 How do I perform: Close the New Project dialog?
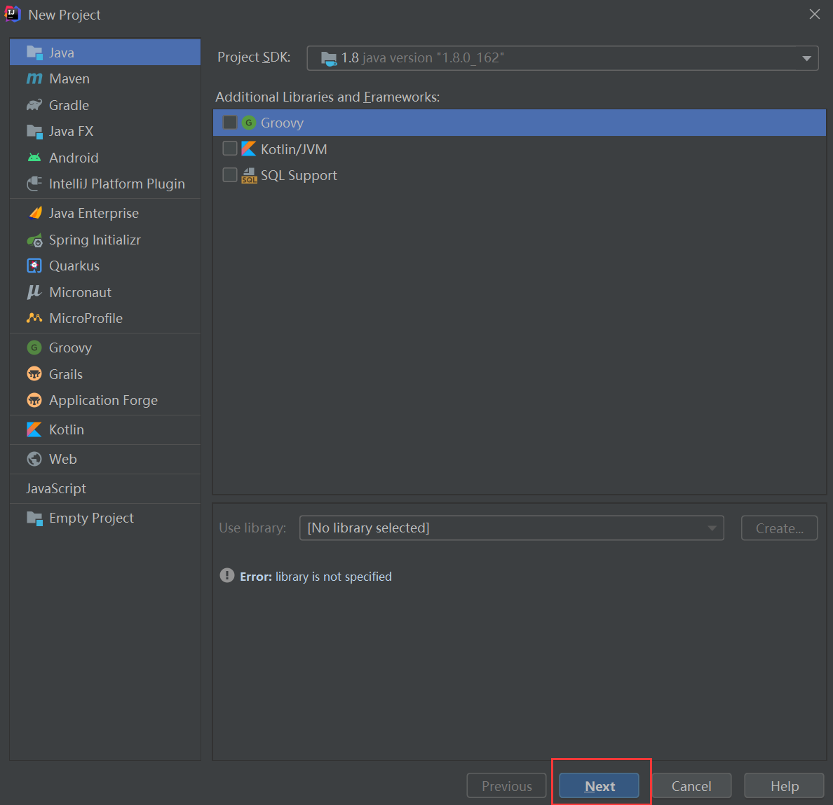tap(814, 14)
